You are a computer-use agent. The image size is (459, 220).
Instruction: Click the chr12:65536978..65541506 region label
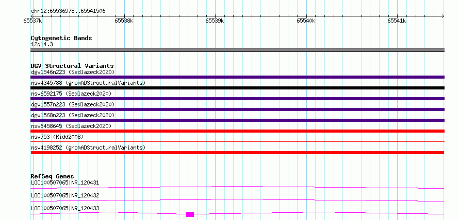coord(68,11)
